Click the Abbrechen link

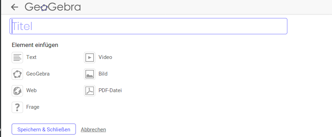(x=94, y=129)
